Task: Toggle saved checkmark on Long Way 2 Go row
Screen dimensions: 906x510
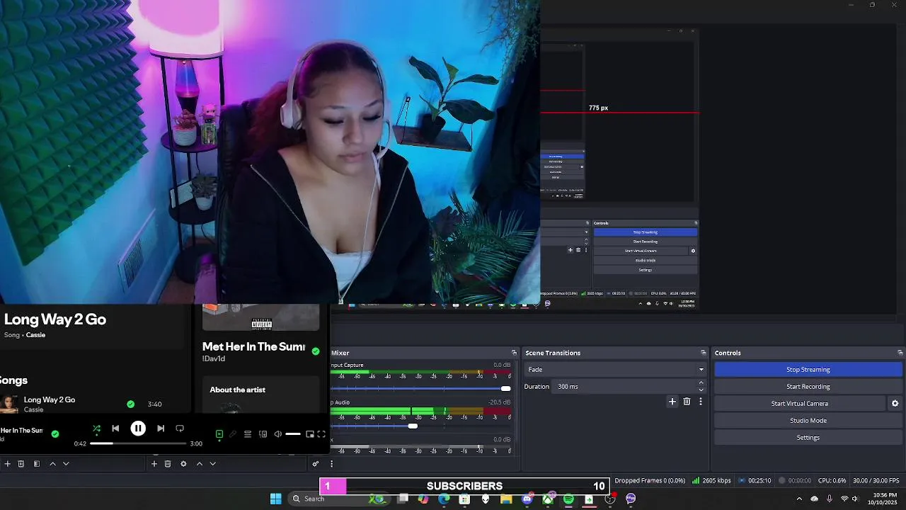Action: (130, 404)
